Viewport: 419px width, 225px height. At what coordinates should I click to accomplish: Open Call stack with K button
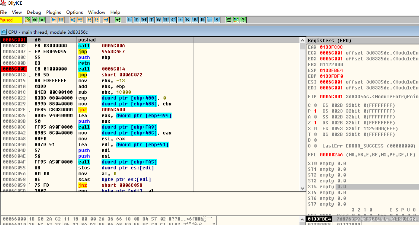pos(188,20)
